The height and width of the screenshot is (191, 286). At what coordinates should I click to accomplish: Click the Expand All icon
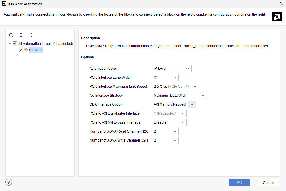point(31,35)
